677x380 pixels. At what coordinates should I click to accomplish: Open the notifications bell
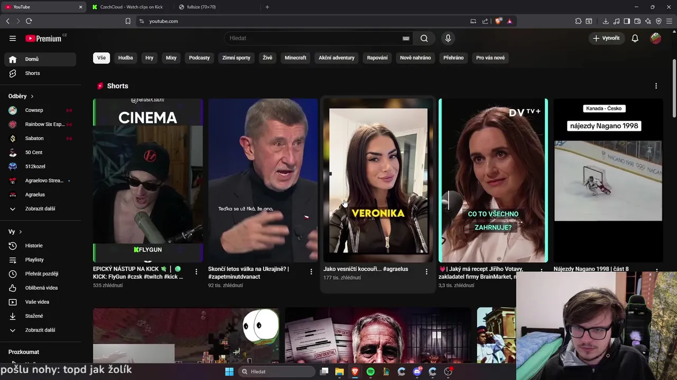(635, 38)
